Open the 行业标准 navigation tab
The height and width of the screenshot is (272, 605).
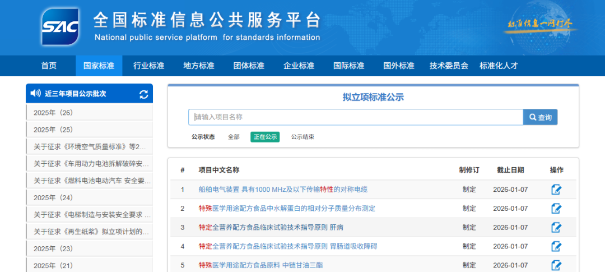click(x=149, y=66)
